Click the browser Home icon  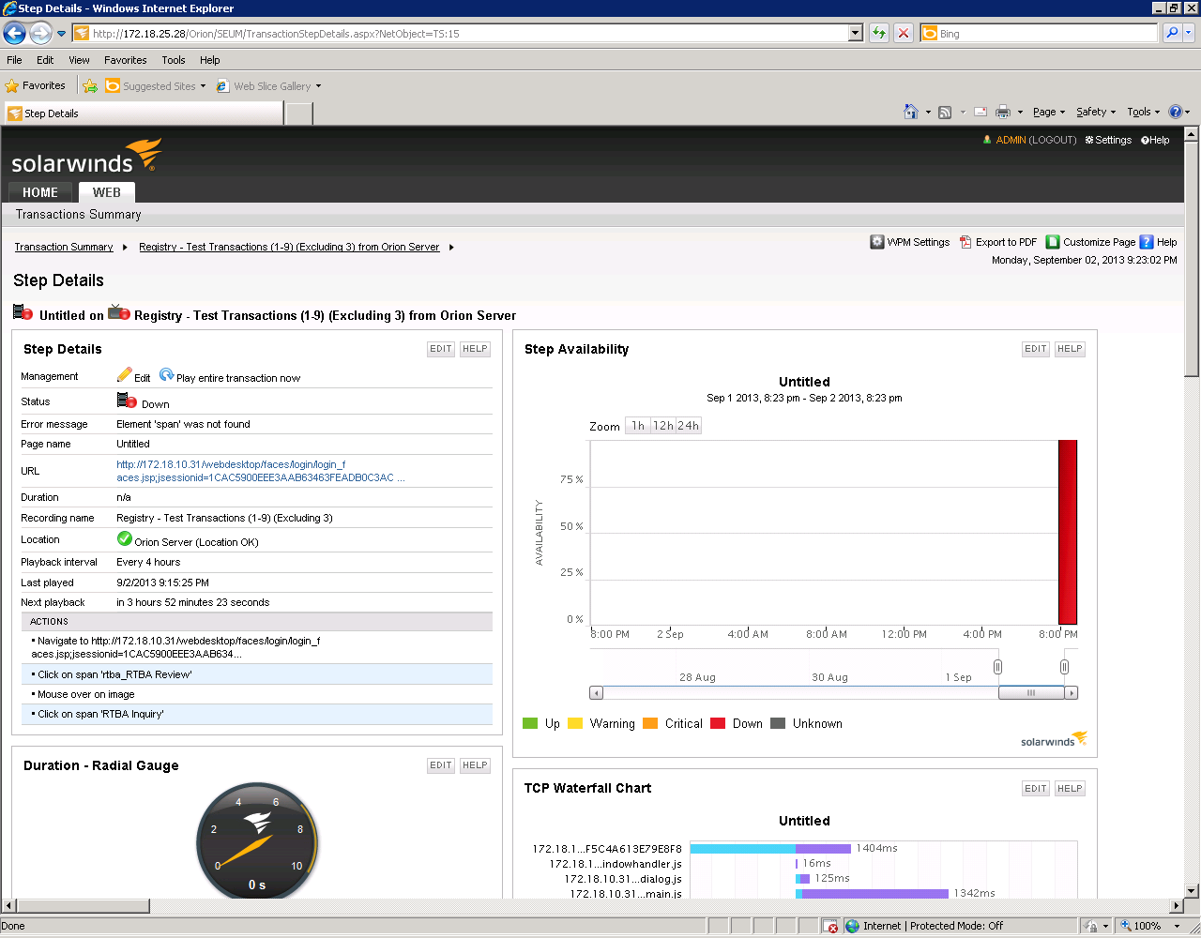point(909,112)
